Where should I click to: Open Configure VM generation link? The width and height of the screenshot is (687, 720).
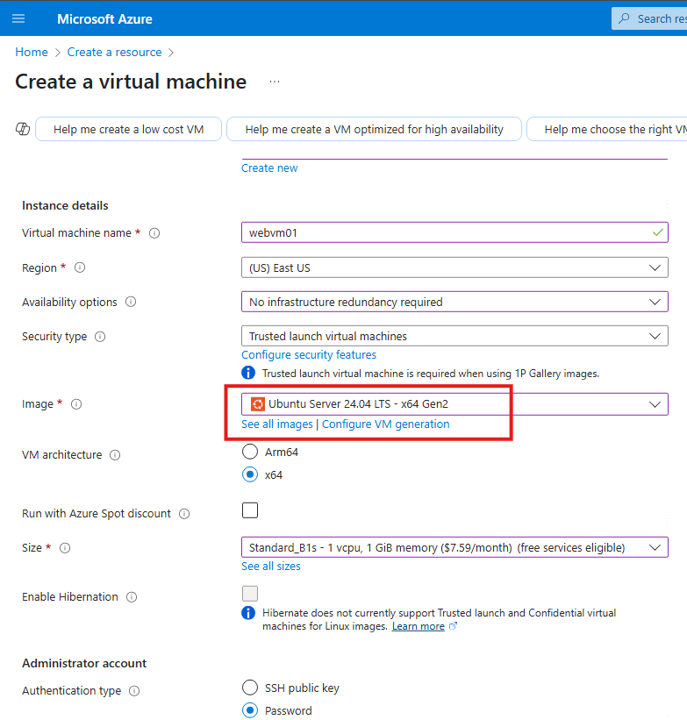pyautogui.click(x=385, y=424)
